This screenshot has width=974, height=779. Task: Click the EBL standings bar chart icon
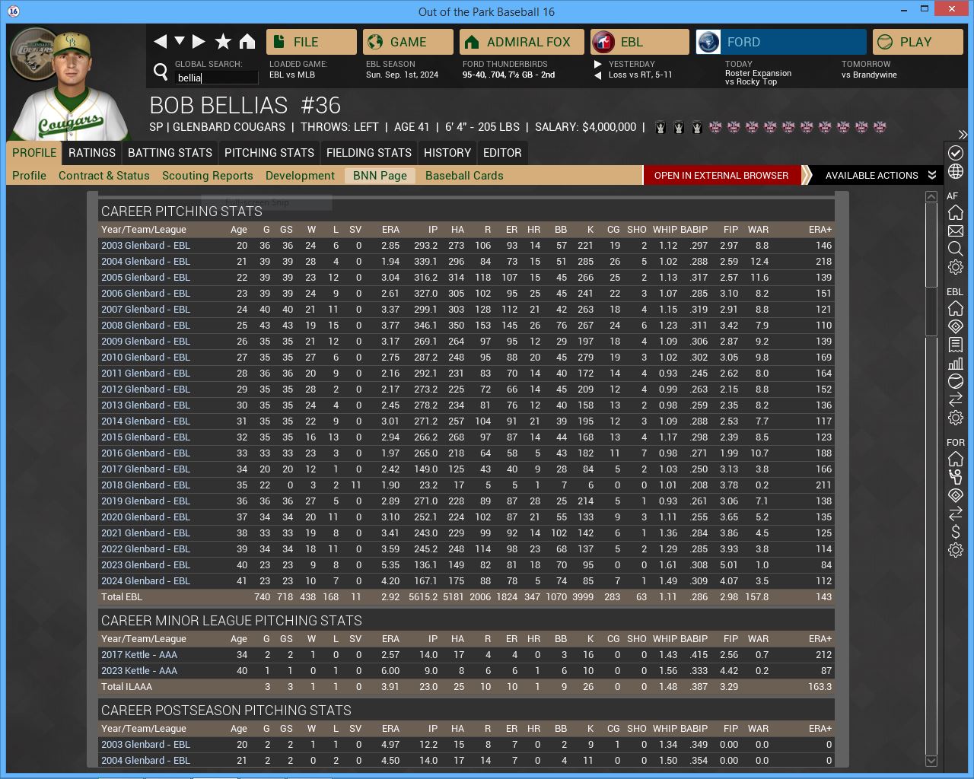coord(956,363)
